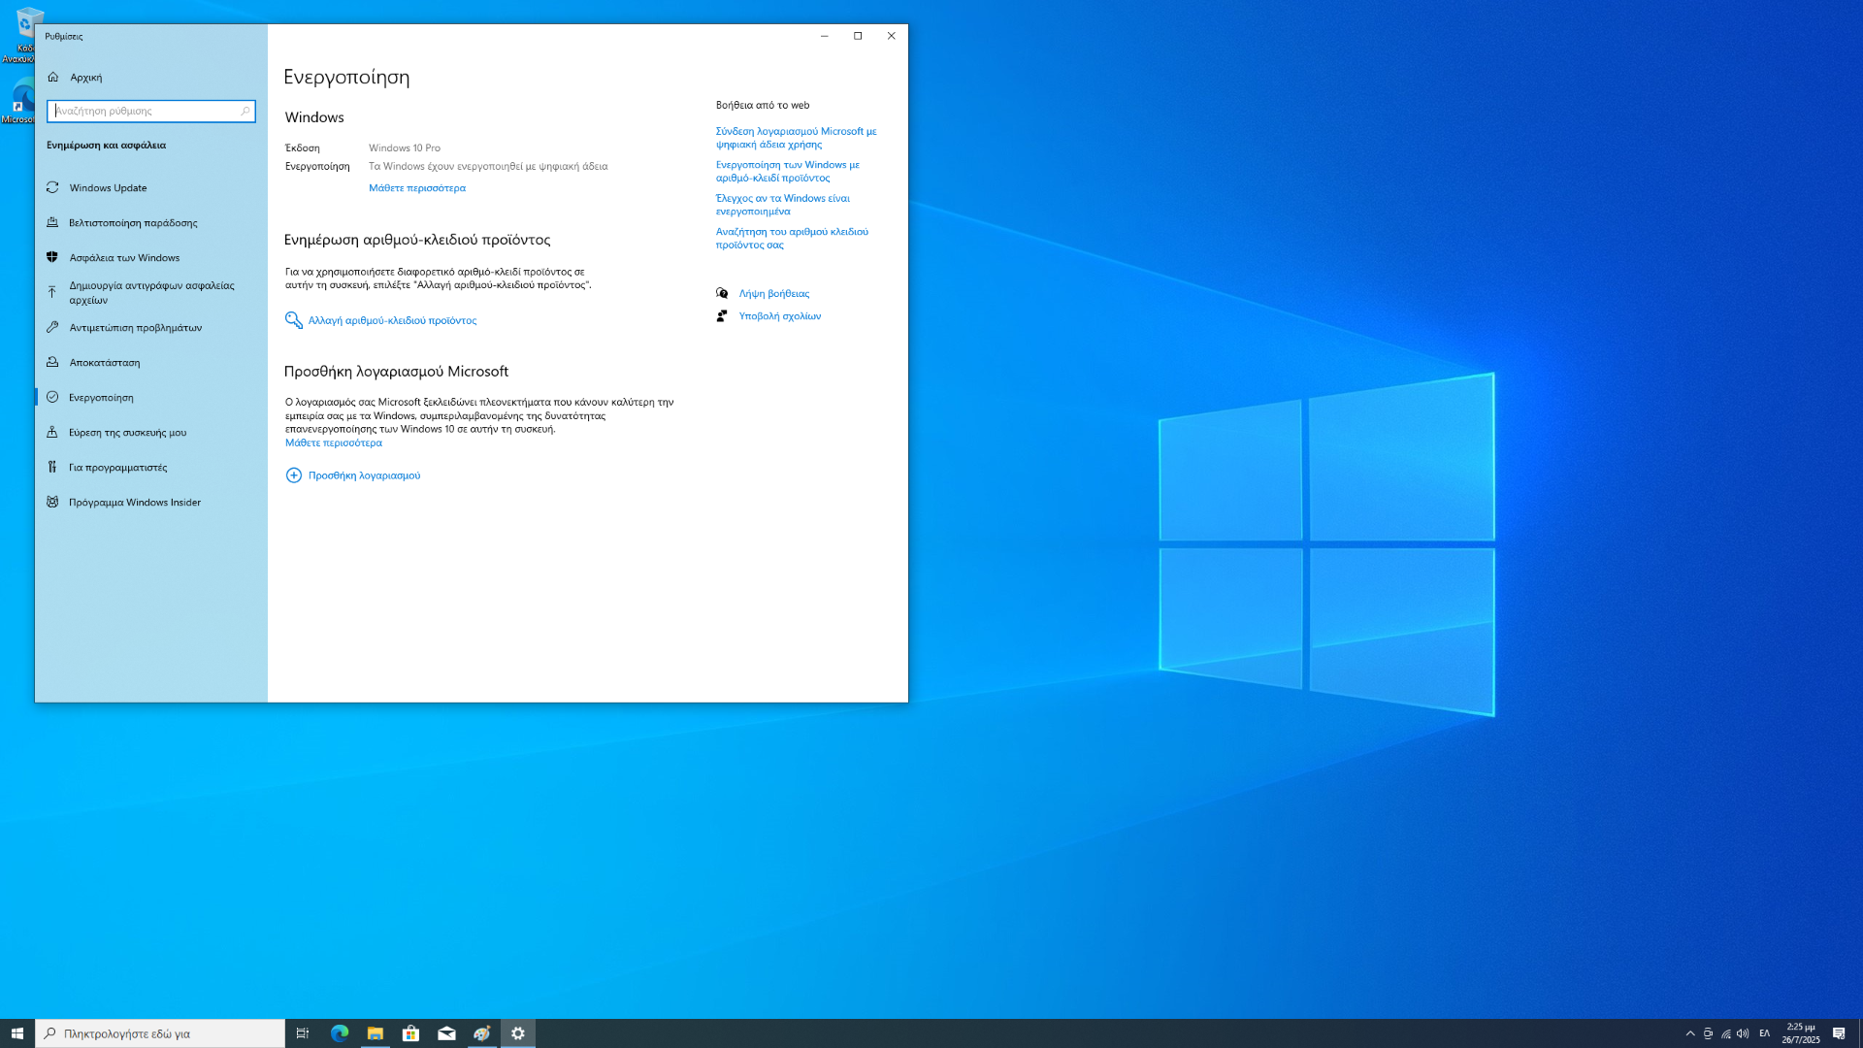Viewport: 1863px width, 1048px height.
Task: Click the key icon beside Αλλαγή αριθμού-κλειδιού
Action: (293, 320)
